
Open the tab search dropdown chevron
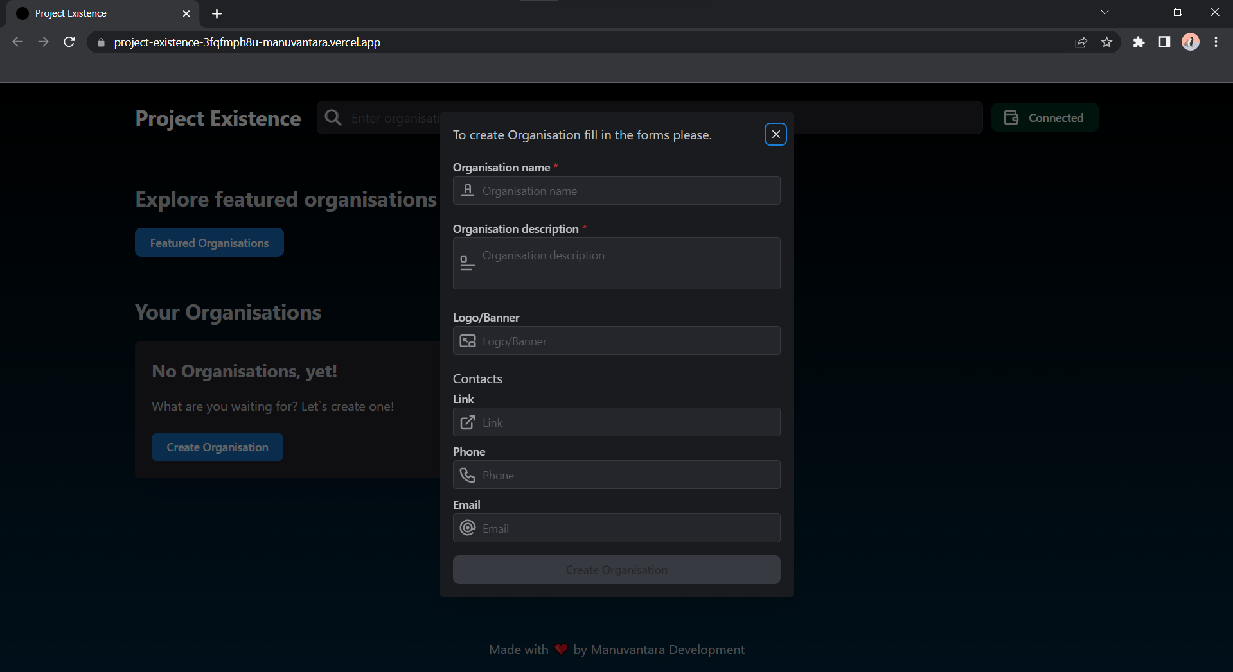pos(1104,12)
